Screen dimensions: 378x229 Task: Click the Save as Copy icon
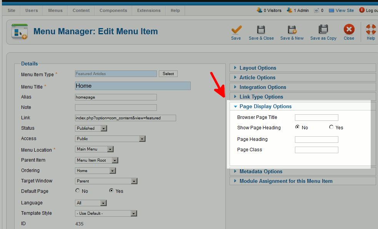click(x=323, y=30)
